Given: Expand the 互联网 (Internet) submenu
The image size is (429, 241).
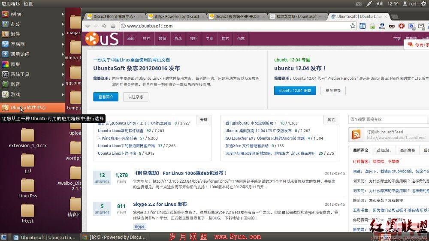Looking at the screenshot, I should (33, 44).
